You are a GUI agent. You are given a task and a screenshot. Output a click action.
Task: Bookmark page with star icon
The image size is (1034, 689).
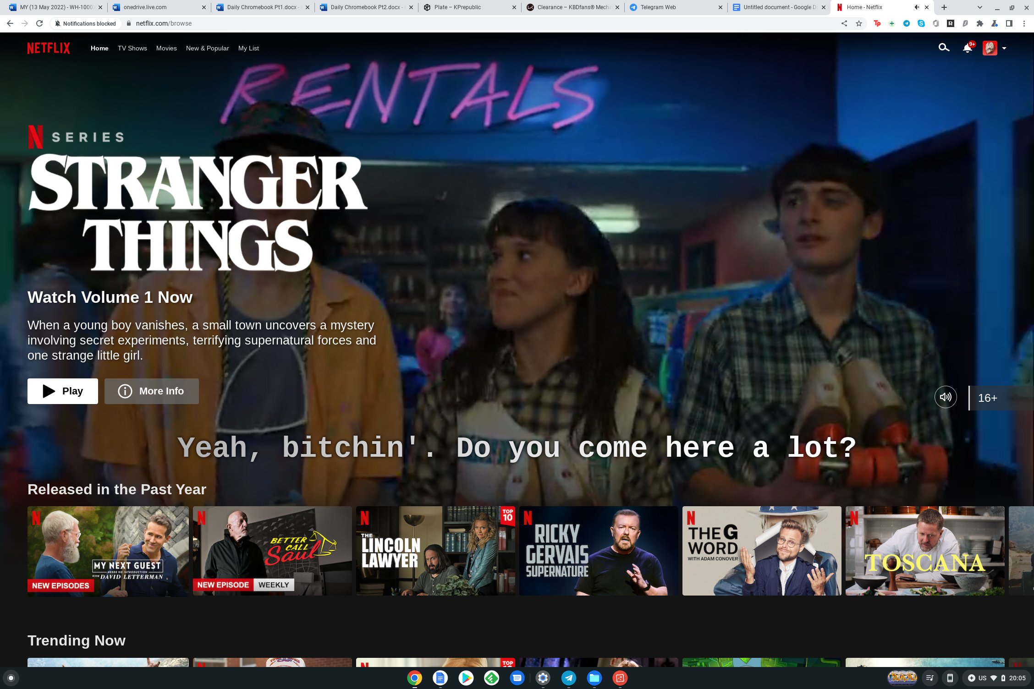pos(859,23)
